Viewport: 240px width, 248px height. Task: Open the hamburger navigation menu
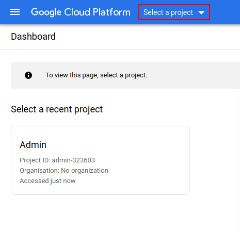tap(15, 12)
